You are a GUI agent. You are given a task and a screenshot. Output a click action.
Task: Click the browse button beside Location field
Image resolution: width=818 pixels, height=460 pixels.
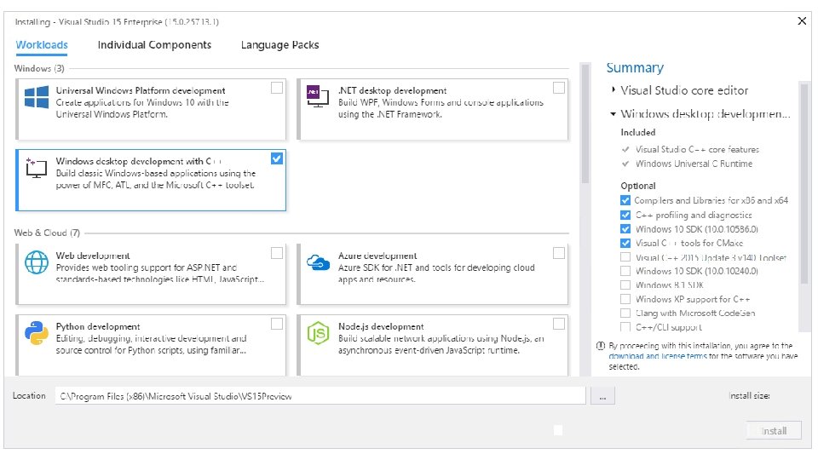602,396
